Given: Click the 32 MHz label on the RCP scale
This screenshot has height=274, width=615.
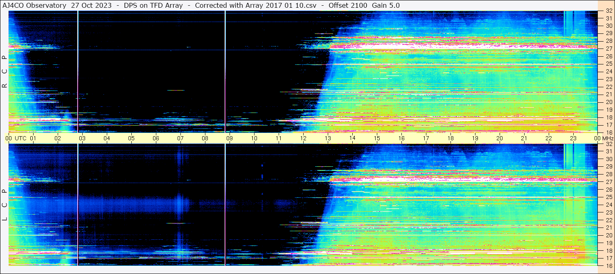Looking at the screenshot, I should point(608,11).
